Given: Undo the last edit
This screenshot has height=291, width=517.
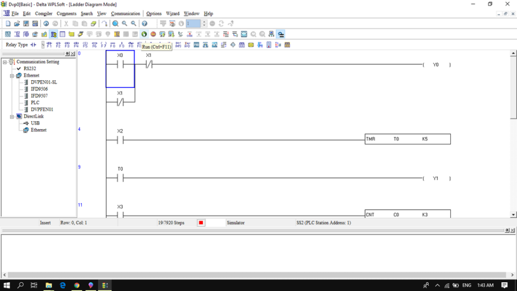Looking at the screenshot, I should coord(46,23).
